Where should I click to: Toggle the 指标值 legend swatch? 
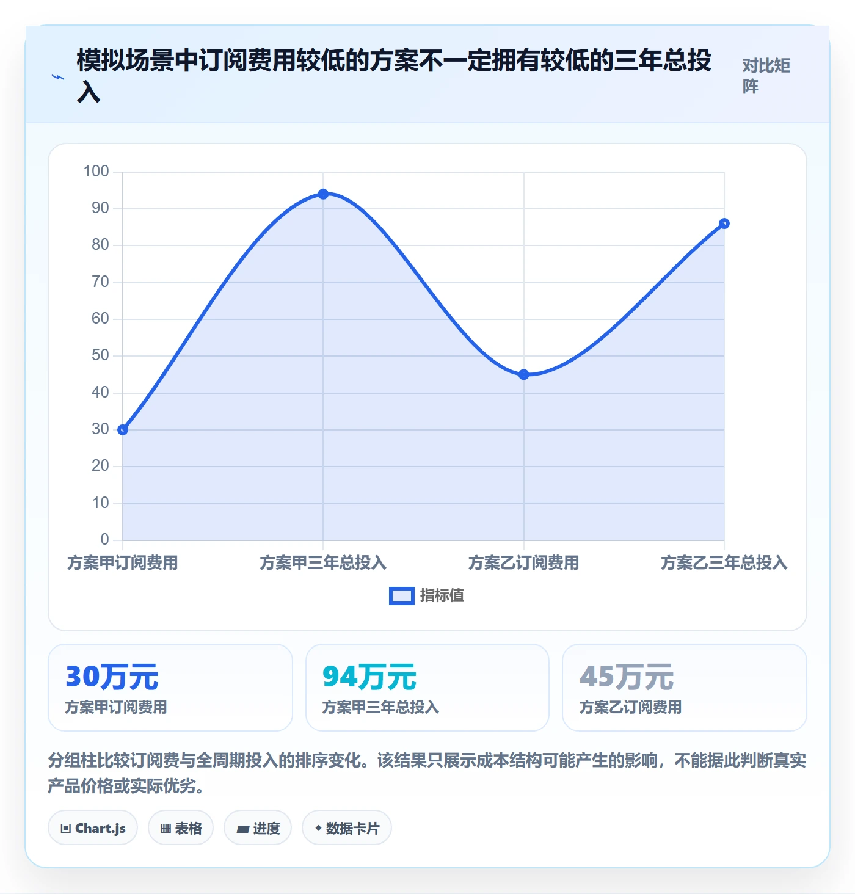pyautogui.click(x=401, y=595)
